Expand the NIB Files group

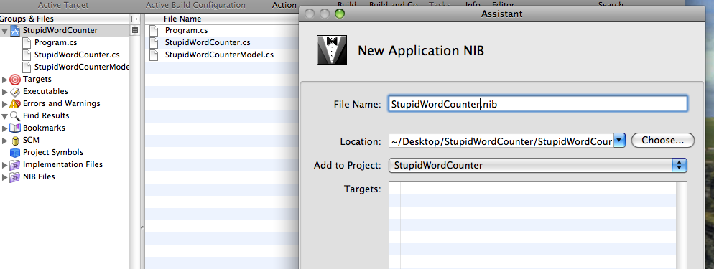click(x=5, y=176)
